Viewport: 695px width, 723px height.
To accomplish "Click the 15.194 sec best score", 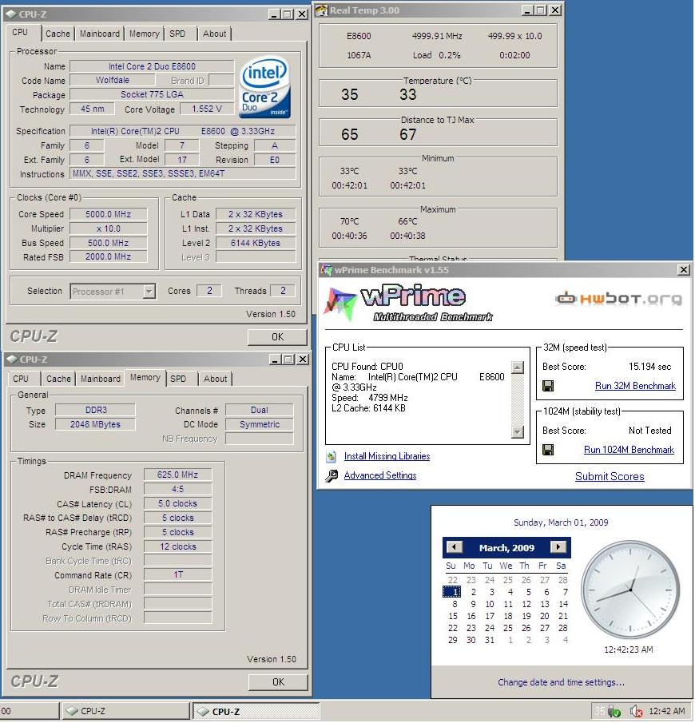I will pyautogui.click(x=649, y=367).
